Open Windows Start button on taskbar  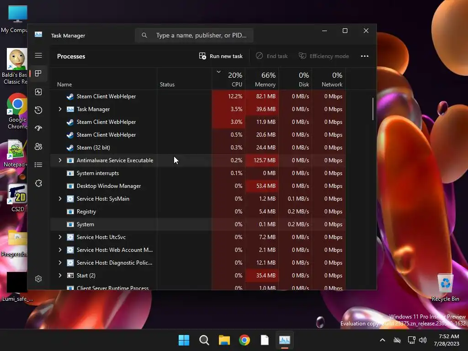pos(184,340)
